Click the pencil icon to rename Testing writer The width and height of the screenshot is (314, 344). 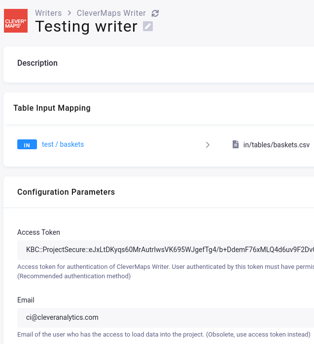click(148, 26)
